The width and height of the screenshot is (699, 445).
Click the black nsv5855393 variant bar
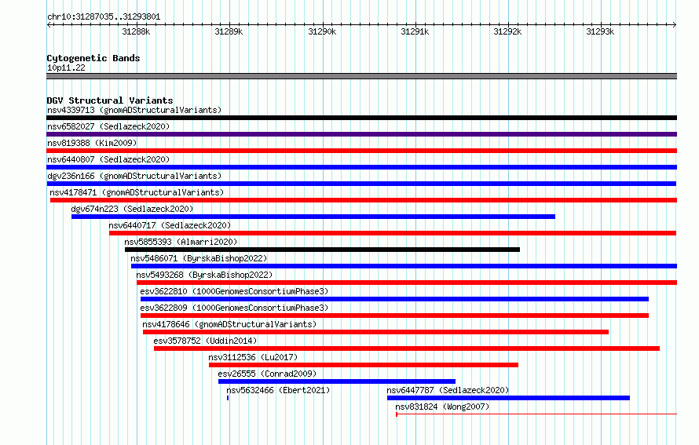point(322,250)
